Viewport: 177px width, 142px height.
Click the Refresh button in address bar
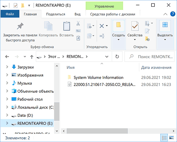tap(117, 57)
